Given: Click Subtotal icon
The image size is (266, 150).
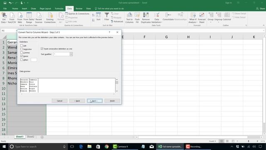Looking at the screenshot, I should 227,17.
